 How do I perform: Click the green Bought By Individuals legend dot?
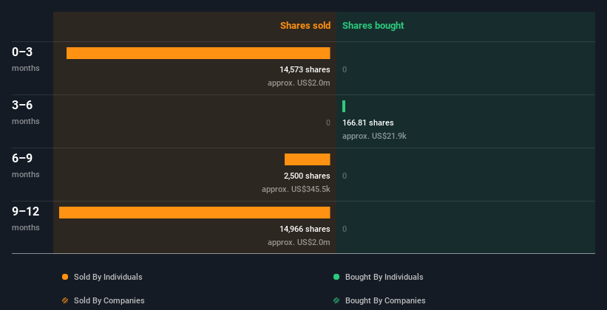(336, 277)
